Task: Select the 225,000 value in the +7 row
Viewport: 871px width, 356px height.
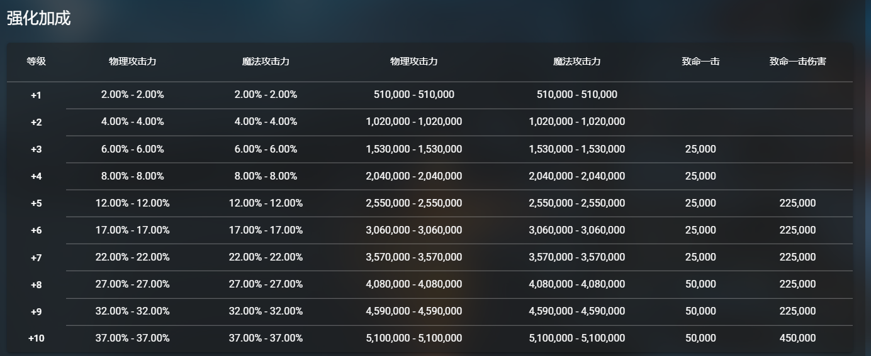Action: pos(797,257)
